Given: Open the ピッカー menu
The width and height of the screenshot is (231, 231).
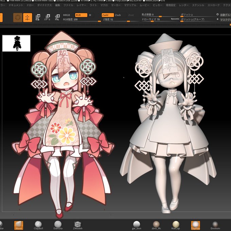Looking at the screenshot, I should pos(158,5).
